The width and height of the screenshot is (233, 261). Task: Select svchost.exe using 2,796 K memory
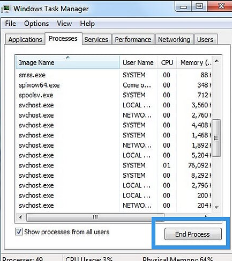tap(114, 185)
